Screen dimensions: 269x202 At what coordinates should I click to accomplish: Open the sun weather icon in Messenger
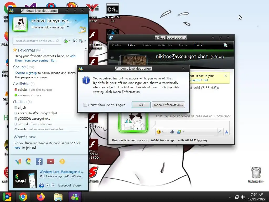point(62,161)
